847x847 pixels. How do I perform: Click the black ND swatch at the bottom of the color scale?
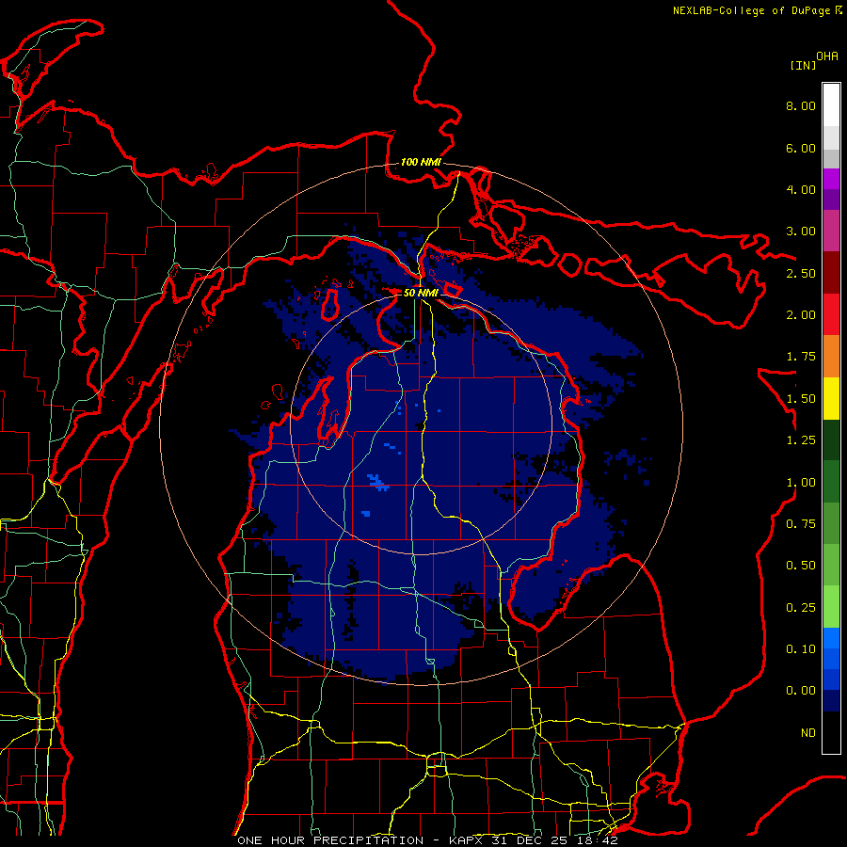pyautogui.click(x=831, y=732)
